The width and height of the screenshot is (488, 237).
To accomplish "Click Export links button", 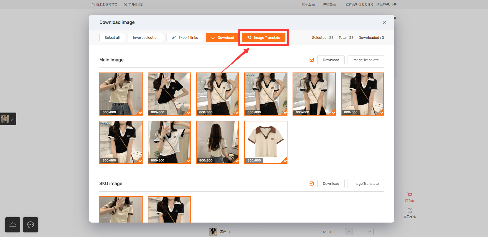I will [x=185, y=38].
